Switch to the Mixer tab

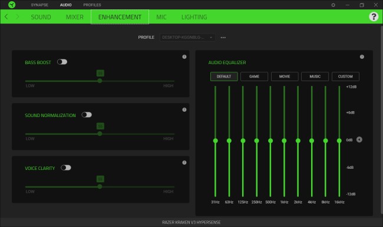click(74, 17)
